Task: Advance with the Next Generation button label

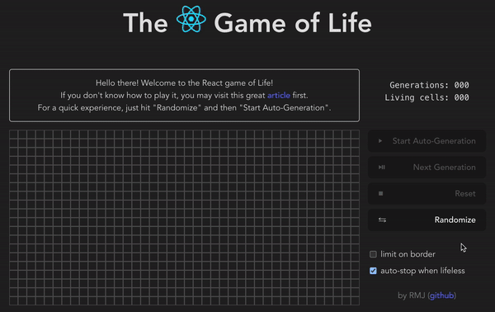Action: point(444,168)
